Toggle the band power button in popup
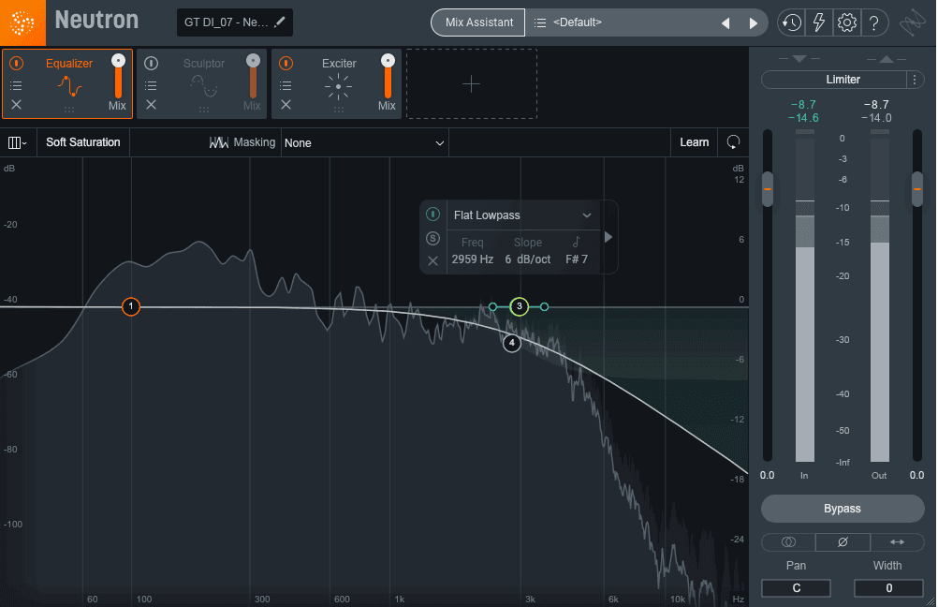 click(433, 215)
